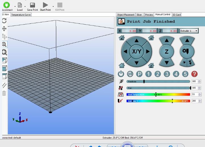Click the Extruder 1 temperature bar
Image resolution: width=205 pixels, height=147 pixels.
[158, 101]
